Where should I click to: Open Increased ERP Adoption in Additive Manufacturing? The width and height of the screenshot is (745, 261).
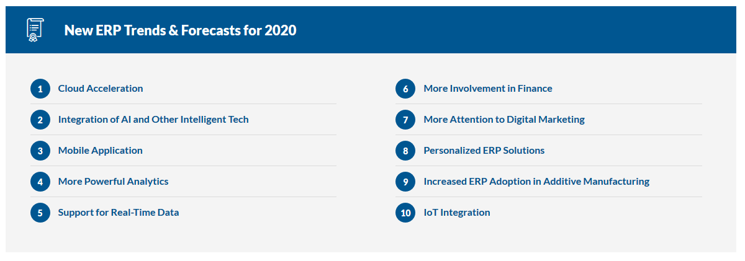[536, 182]
